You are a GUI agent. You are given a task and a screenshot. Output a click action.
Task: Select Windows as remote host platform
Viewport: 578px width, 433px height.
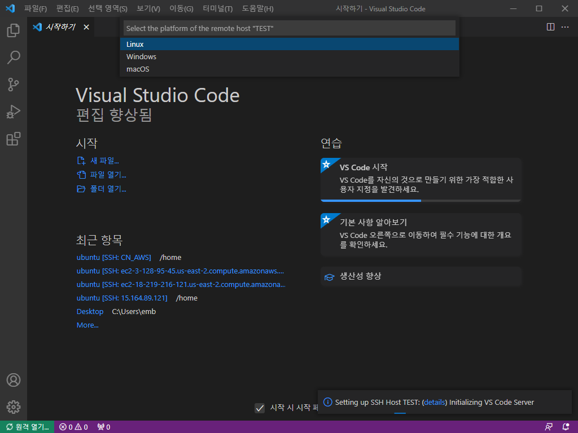tap(290, 57)
